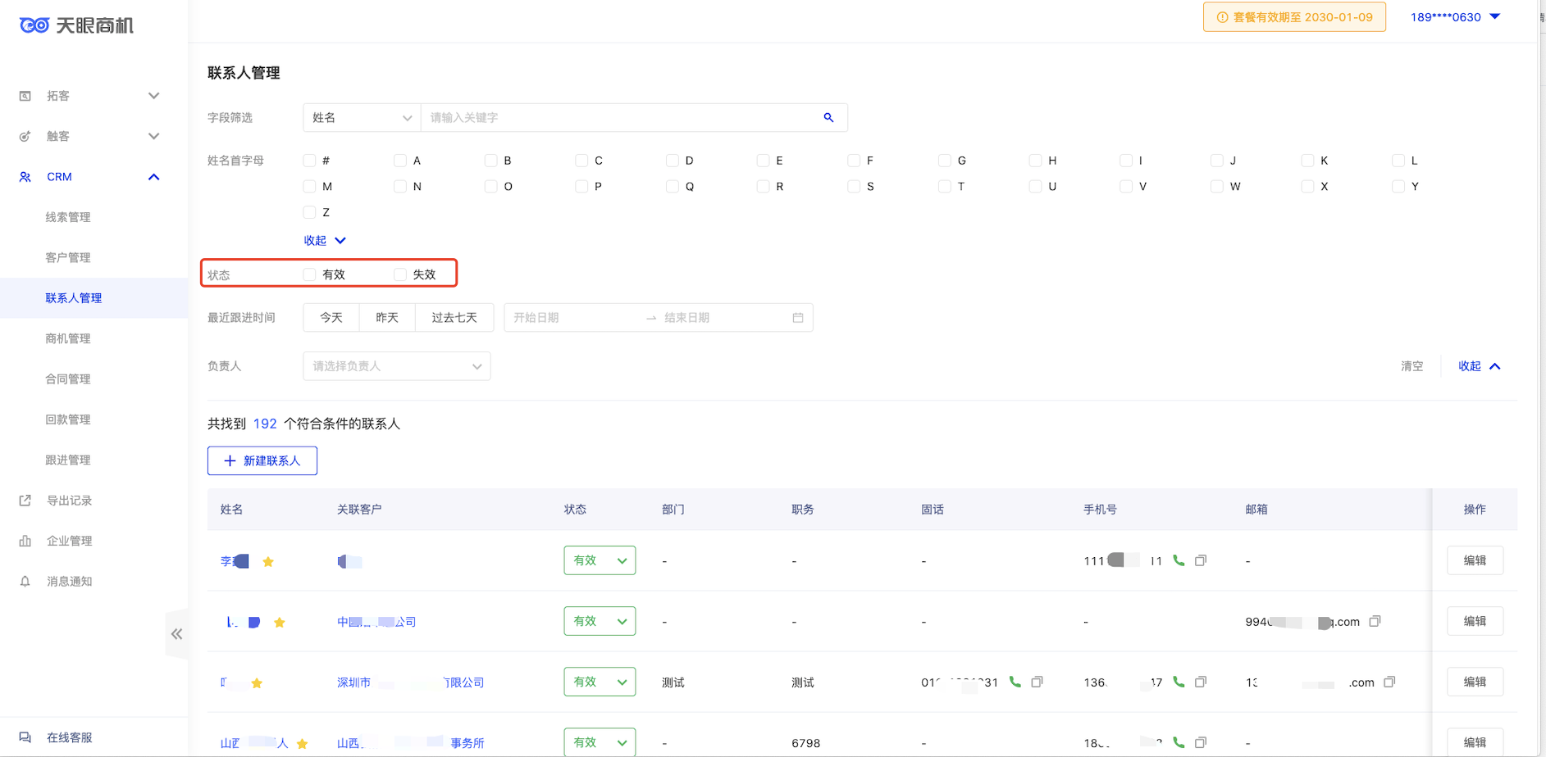1546x757 pixels.
Task: Expand the 触客 sidebar section
Action: click(x=153, y=136)
